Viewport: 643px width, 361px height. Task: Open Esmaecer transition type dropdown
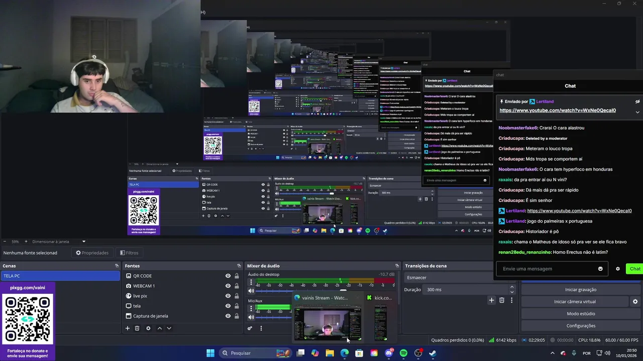pyautogui.click(x=449, y=277)
